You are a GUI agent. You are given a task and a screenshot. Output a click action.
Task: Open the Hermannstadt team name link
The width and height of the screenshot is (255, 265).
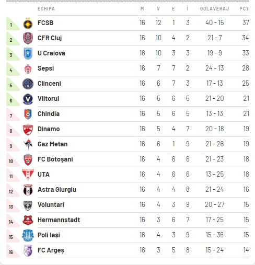59,220
